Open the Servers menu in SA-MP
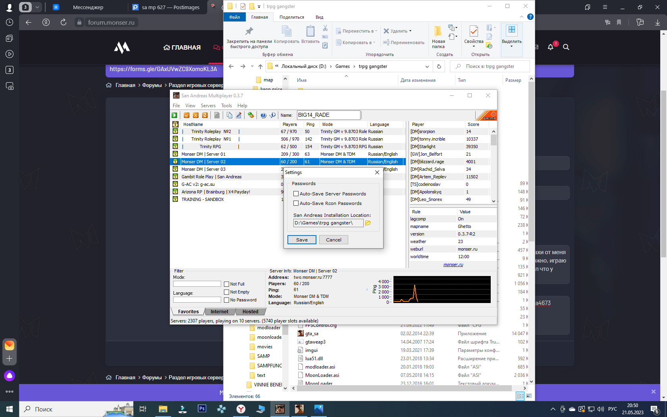Image resolution: width=667 pixels, height=417 pixels. pyautogui.click(x=208, y=106)
